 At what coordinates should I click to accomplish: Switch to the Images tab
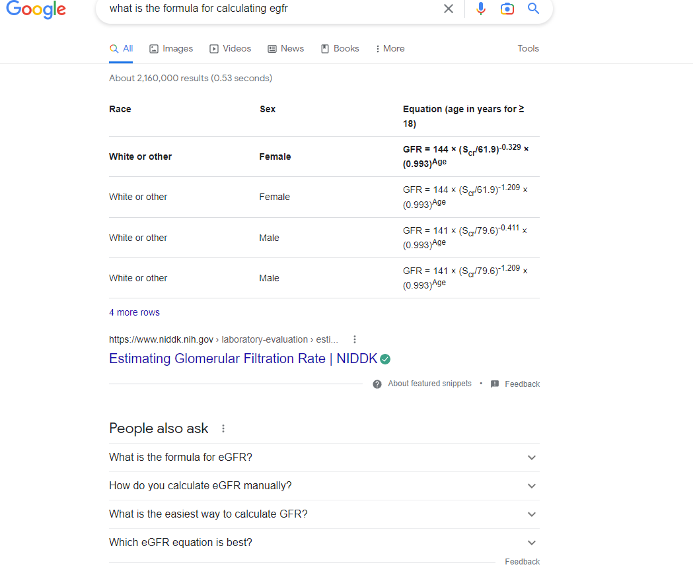point(171,49)
